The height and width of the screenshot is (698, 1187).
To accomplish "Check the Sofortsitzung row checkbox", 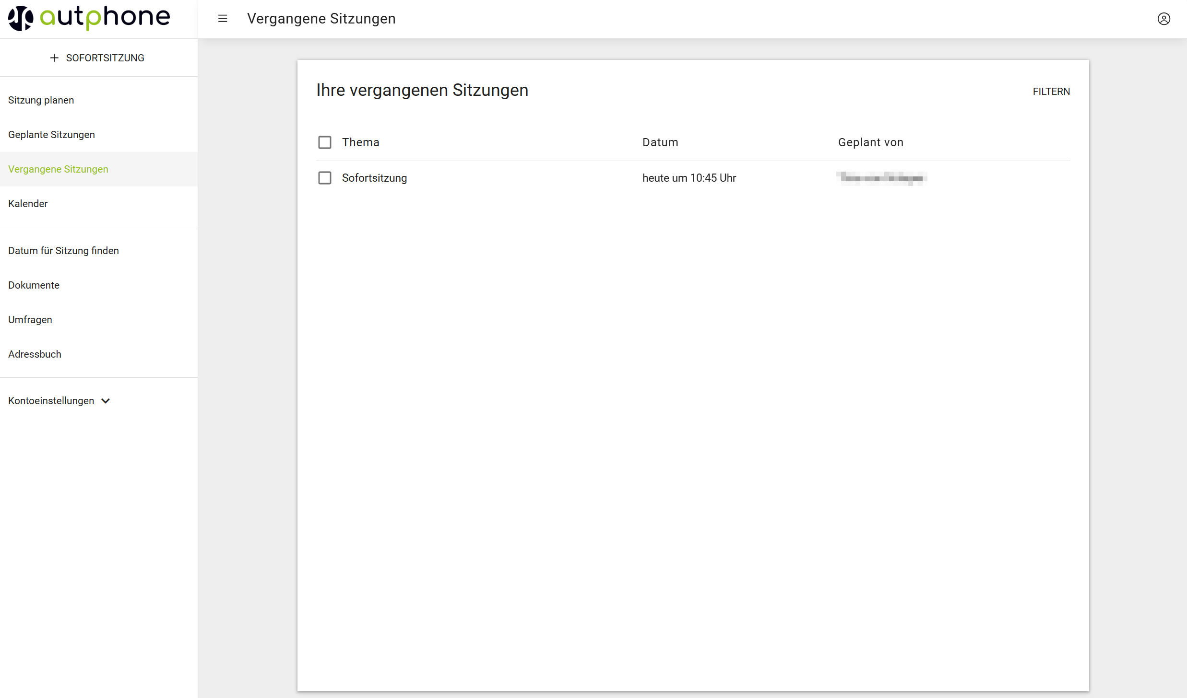I will (325, 178).
